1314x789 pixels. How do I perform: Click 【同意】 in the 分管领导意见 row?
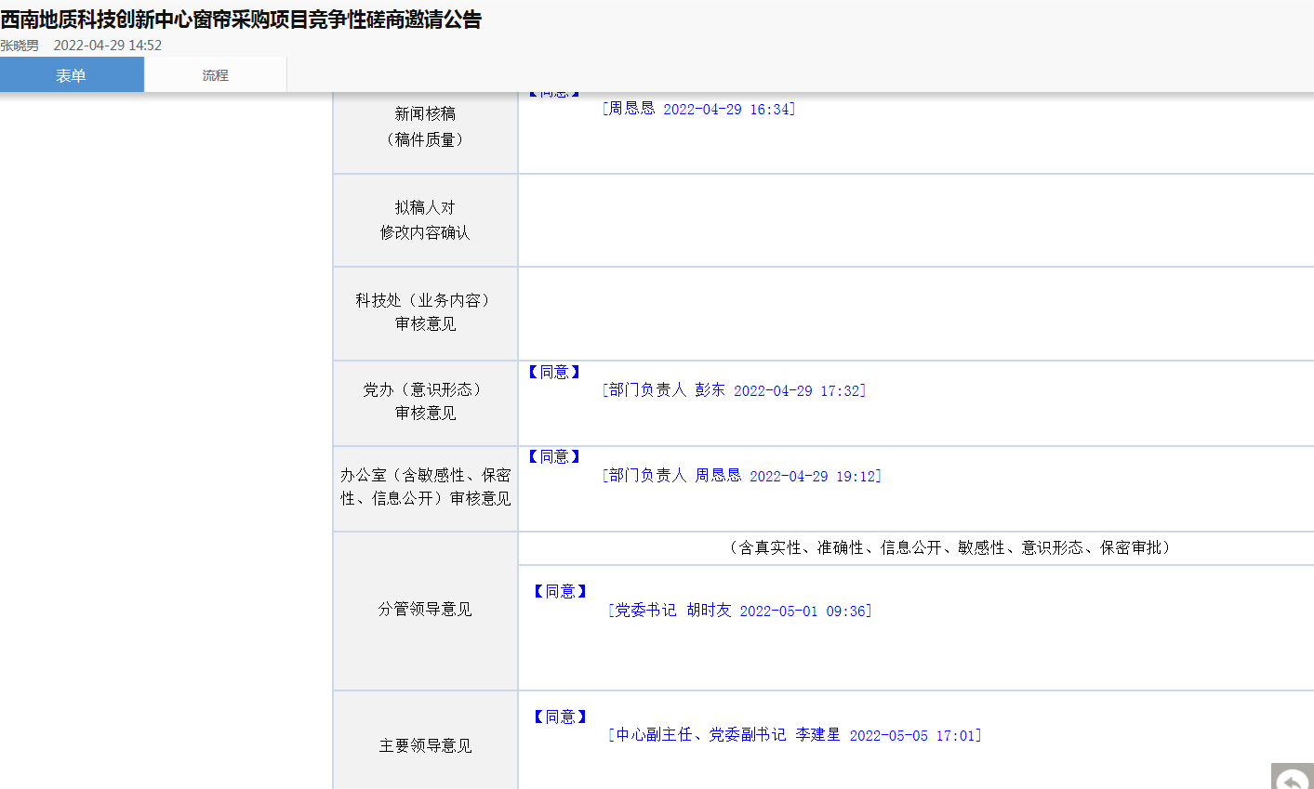560,592
